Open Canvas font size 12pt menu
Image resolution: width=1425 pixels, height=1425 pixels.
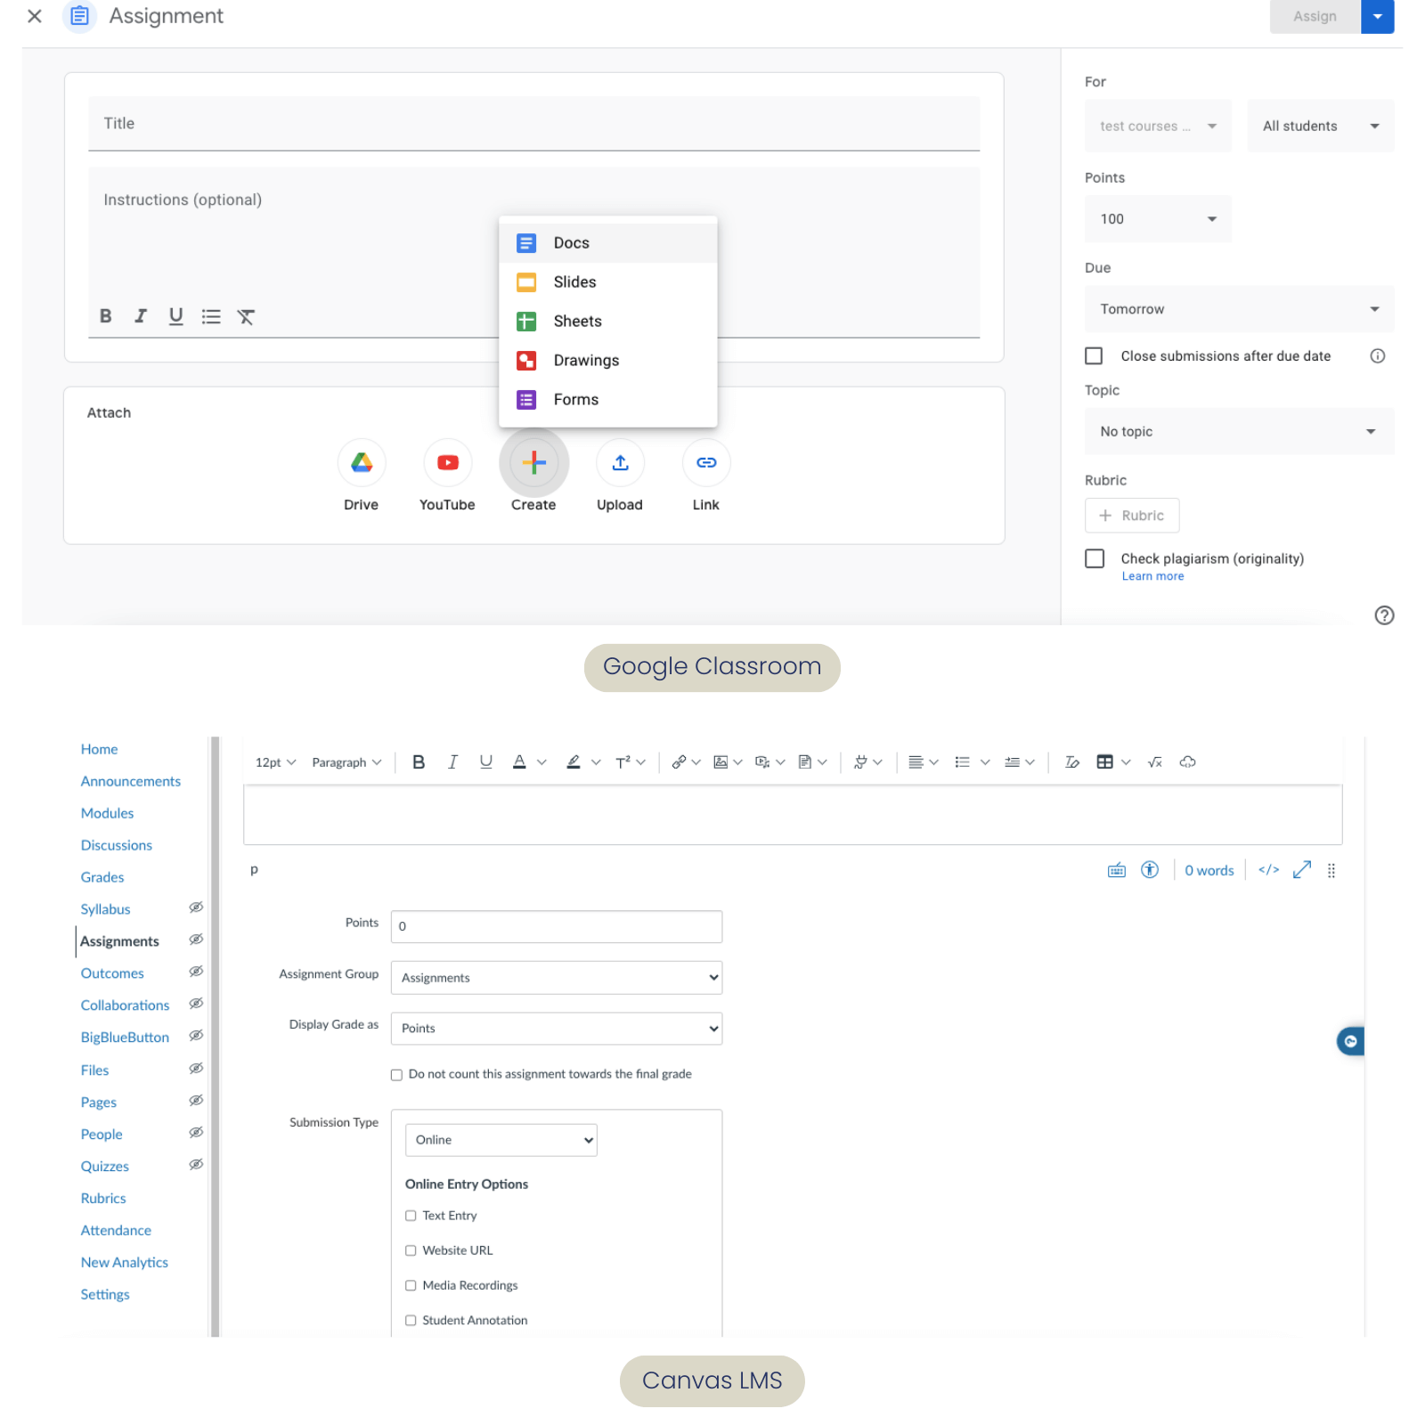[275, 762]
